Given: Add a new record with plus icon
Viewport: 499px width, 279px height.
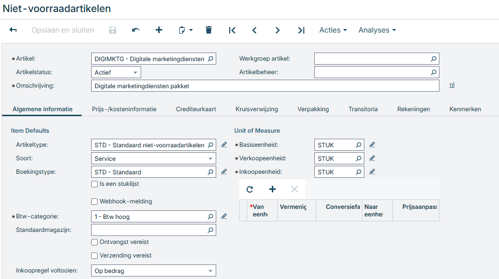Looking at the screenshot, I should (159, 30).
